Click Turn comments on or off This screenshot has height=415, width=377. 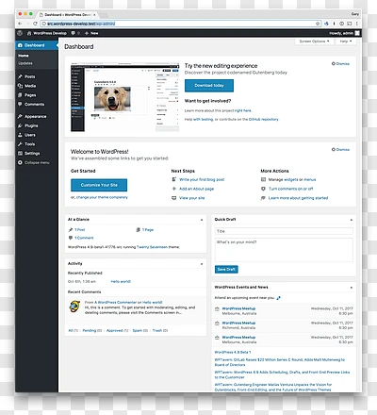point(291,189)
